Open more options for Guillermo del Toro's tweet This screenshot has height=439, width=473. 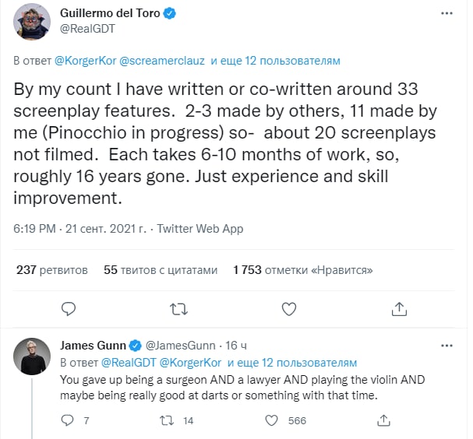click(443, 15)
